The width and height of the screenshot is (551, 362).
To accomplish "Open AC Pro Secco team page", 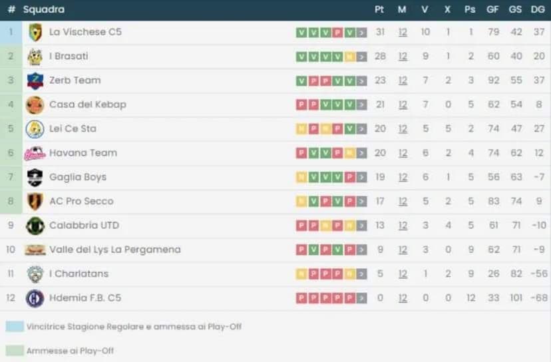I will [x=81, y=201].
